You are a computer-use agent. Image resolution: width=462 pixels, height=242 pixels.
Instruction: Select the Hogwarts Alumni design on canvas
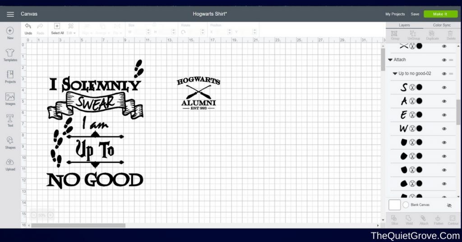(x=199, y=93)
